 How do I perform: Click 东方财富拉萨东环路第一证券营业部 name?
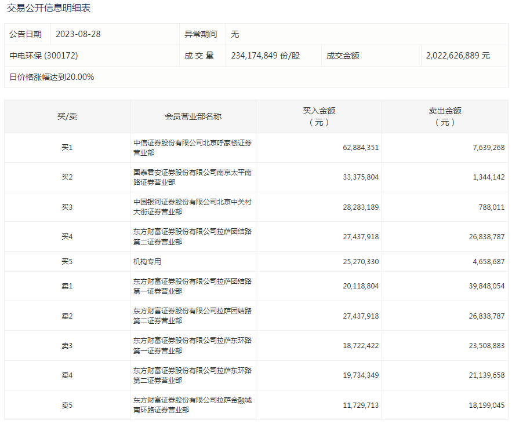[193, 345]
